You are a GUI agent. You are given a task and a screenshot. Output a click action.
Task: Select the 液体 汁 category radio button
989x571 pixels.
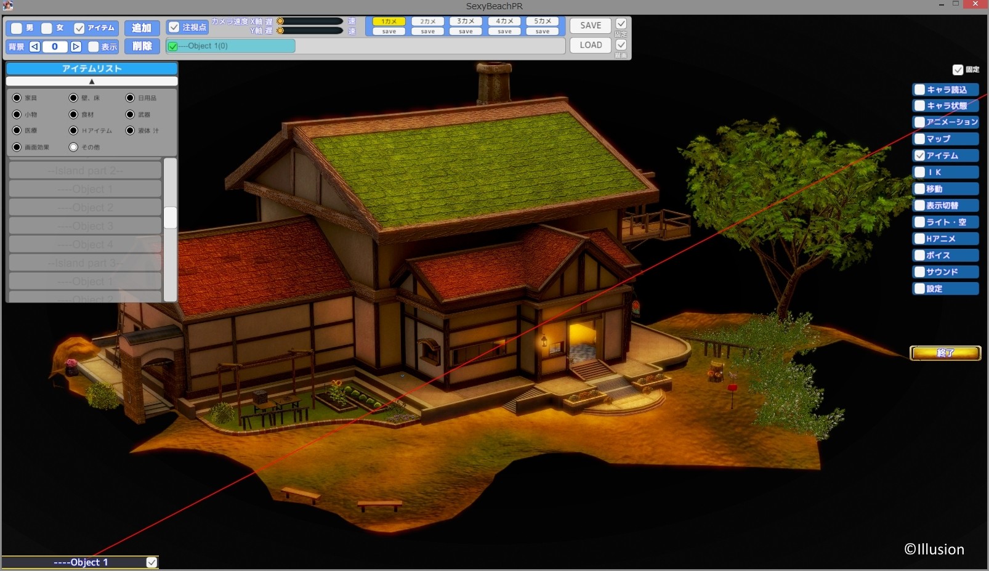(130, 131)
